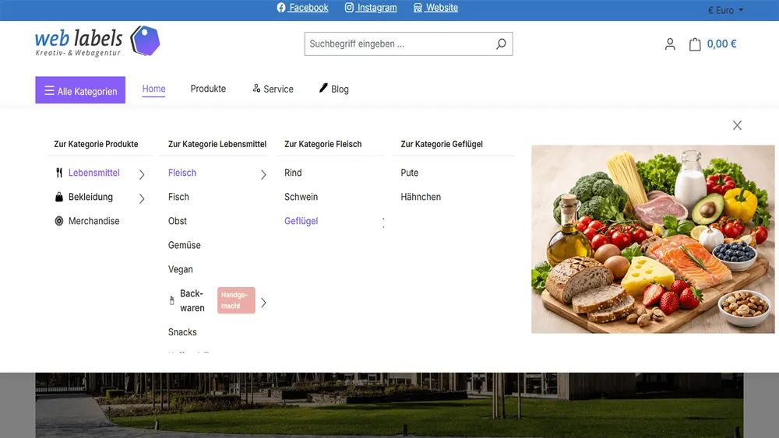Click the Lebensmittel cutlery icon

59,173
